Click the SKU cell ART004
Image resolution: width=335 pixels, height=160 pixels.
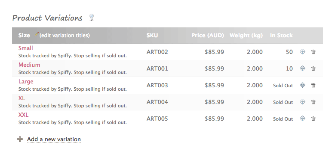pyautogui.click(x=157, y=102)
